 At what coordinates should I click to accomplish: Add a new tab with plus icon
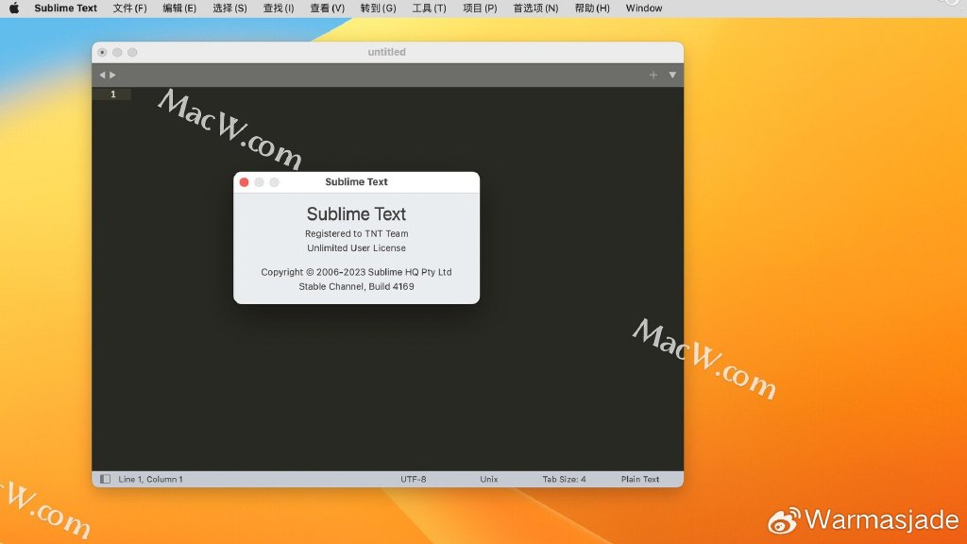click(653, 76)
